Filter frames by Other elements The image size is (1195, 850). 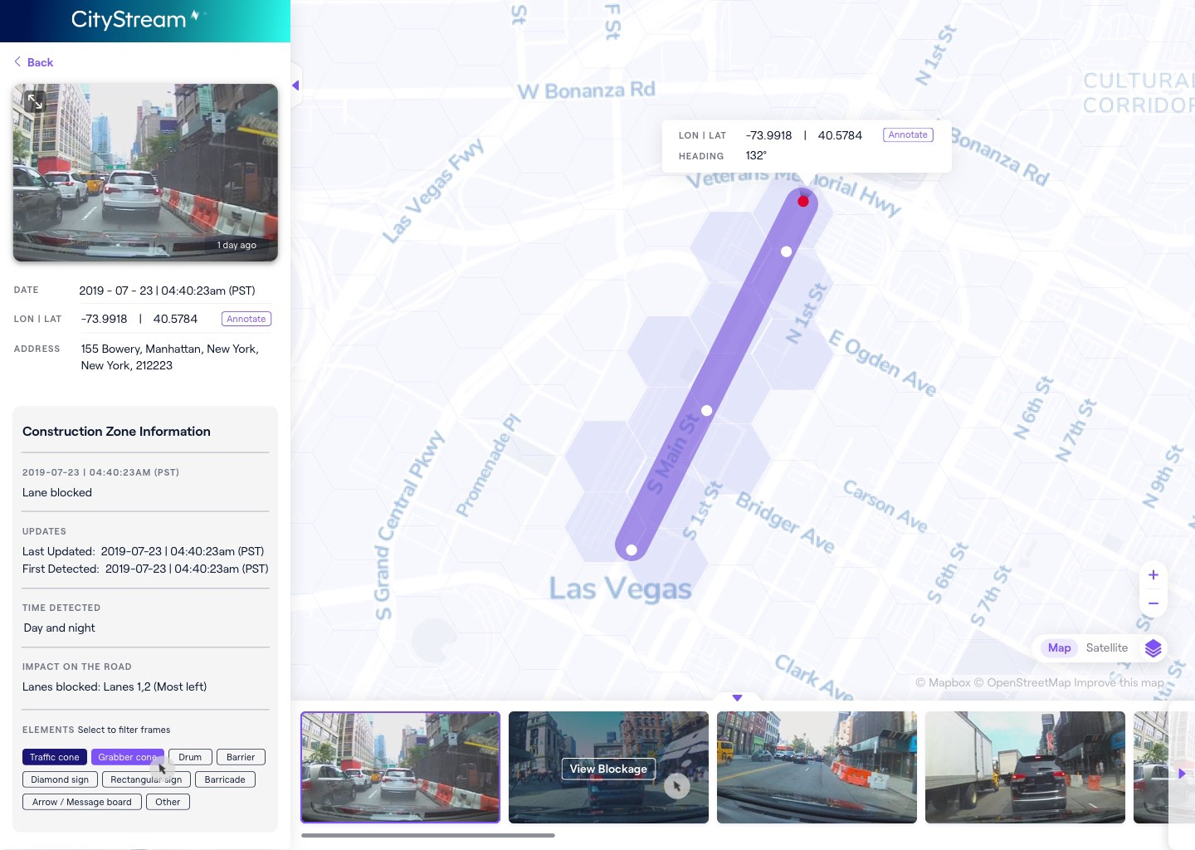[168, 802]
